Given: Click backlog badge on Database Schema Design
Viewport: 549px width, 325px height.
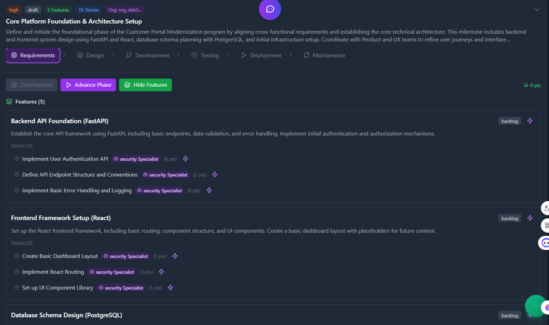Looking at the screenshot, I should click(510, 316).
